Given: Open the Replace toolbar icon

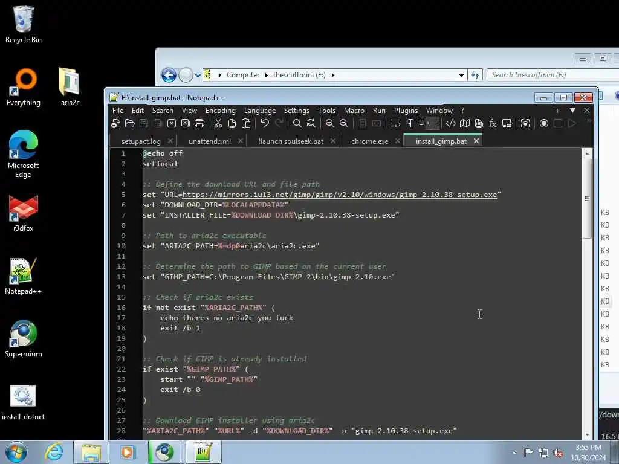Looking at the screenshot, I should click(x=311, y=124).
